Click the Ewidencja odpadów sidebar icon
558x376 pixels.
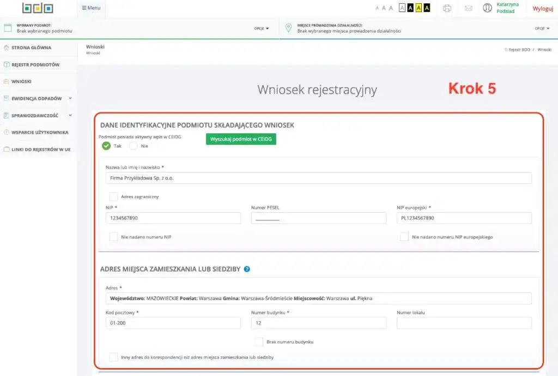coord(7,98)
